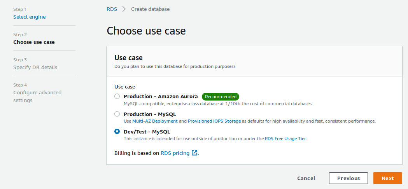Click the Choose use case step label
The width and height of the screenshot is (408, 189).
34,42
